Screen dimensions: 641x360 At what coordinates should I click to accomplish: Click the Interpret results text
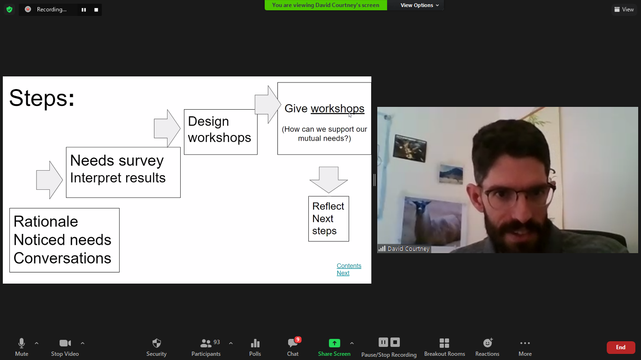[x=118, y=178]
